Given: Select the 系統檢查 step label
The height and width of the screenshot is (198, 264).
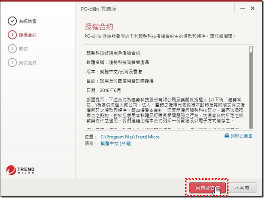Looking at the screenshot, I should point(27,21).
